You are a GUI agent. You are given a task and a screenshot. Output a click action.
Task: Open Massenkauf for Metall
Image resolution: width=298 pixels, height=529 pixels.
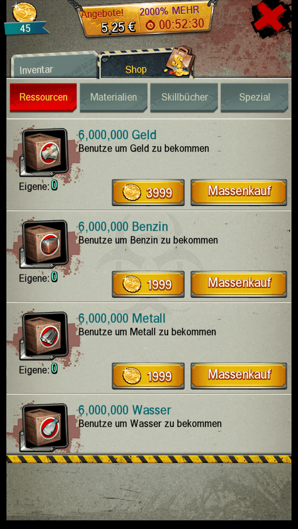pyautogui.click(x=239, y=376)
